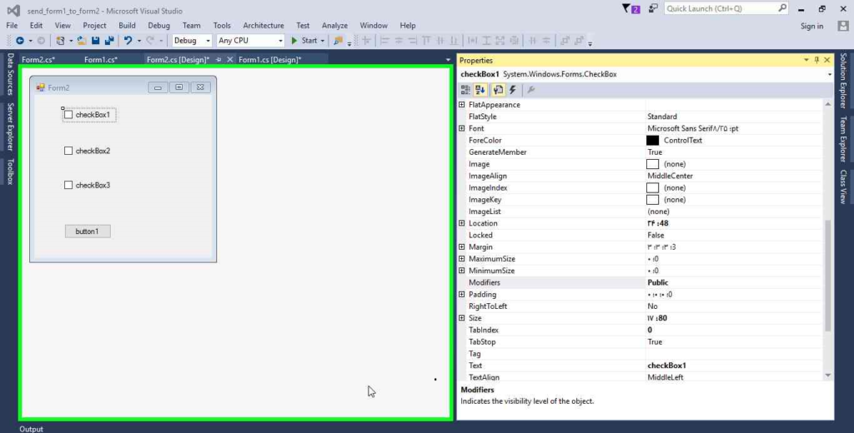Click button1 on the Form2 designer
Viewport: 854px width, 433px height.
coord(87,231)
